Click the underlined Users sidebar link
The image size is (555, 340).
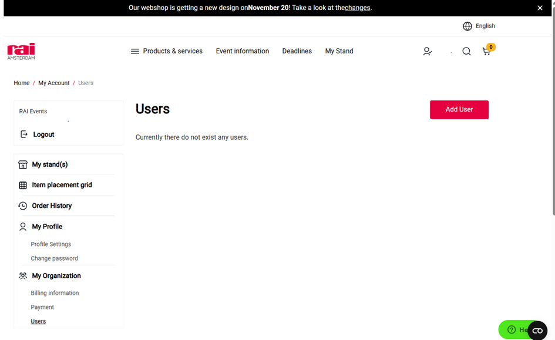click(x=38, y=321)
